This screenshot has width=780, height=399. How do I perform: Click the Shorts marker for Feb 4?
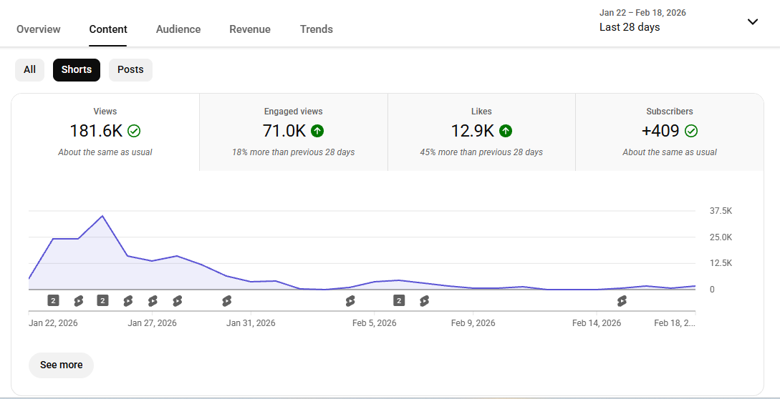click(350, 301)
